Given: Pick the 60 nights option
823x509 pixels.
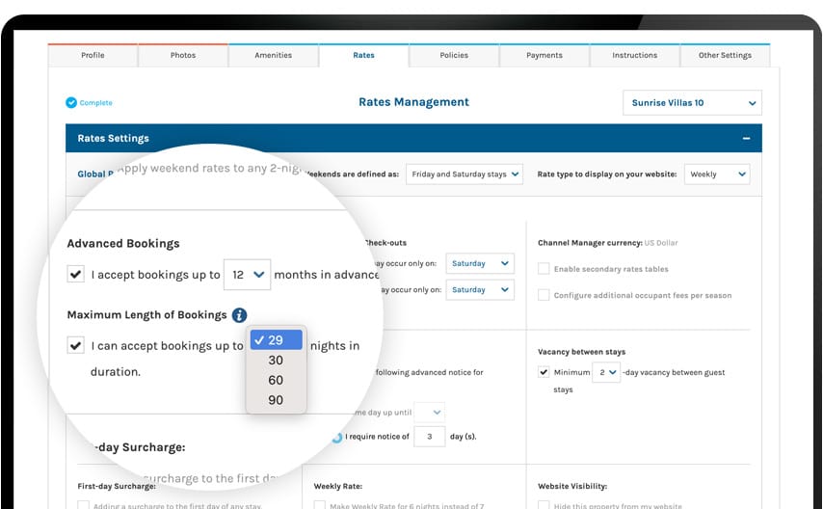Looking at the screenshot, I should [x=276, y=380].
